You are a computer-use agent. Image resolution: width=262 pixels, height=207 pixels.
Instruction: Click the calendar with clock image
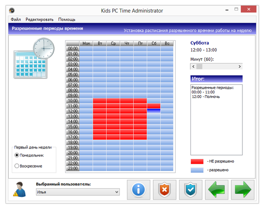click(34, 58)
